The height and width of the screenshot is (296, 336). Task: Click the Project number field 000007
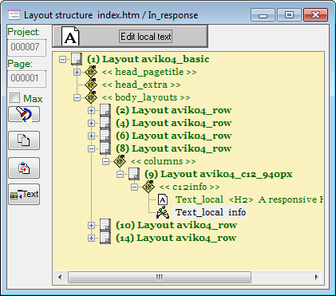(x=26, y=47)
